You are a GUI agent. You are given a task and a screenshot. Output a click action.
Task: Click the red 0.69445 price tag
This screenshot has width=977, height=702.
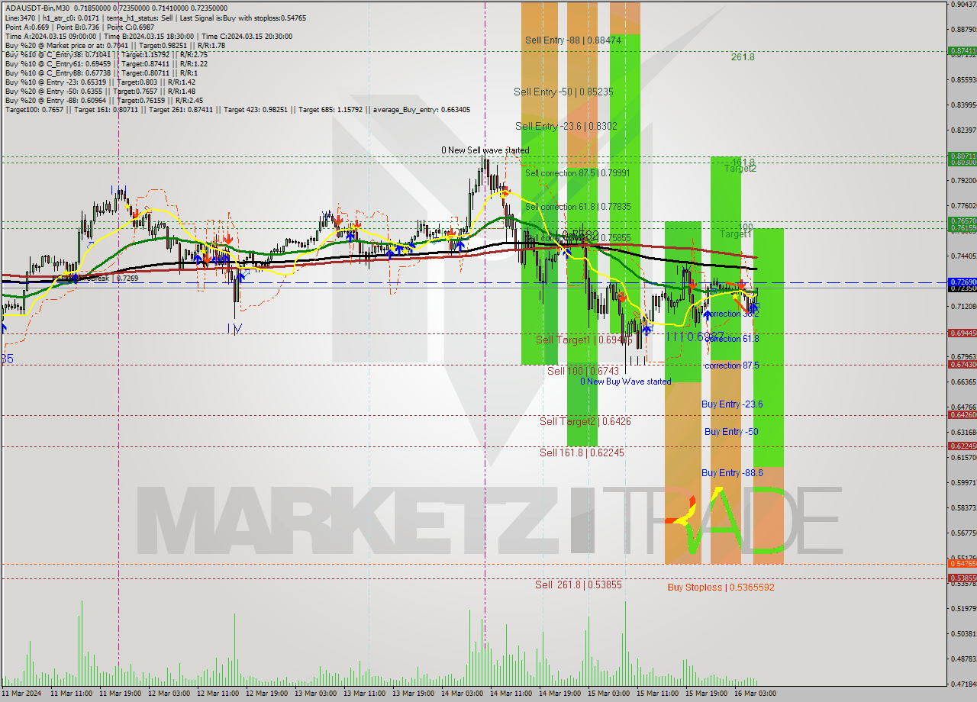(962, 333)
